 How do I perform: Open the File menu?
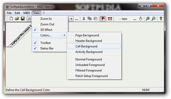9,13
